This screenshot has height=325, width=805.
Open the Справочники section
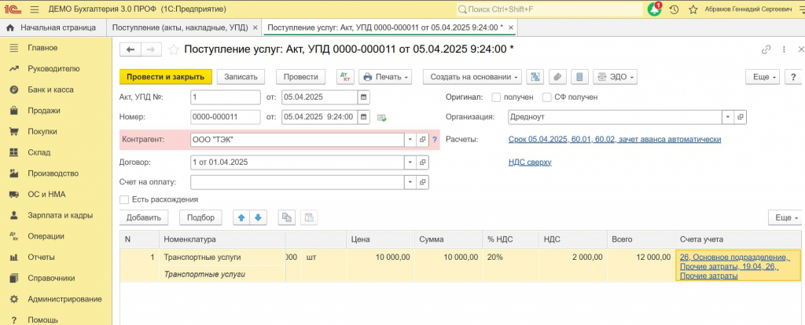51,279
